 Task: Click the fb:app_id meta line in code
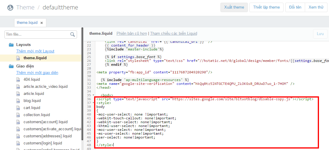click(x=154, y=72)
